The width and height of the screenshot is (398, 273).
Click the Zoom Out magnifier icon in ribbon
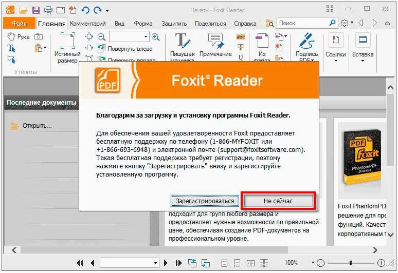coord(101,37)
